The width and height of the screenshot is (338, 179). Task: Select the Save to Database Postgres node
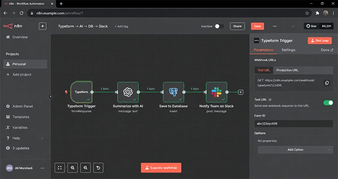pos(174,92)
